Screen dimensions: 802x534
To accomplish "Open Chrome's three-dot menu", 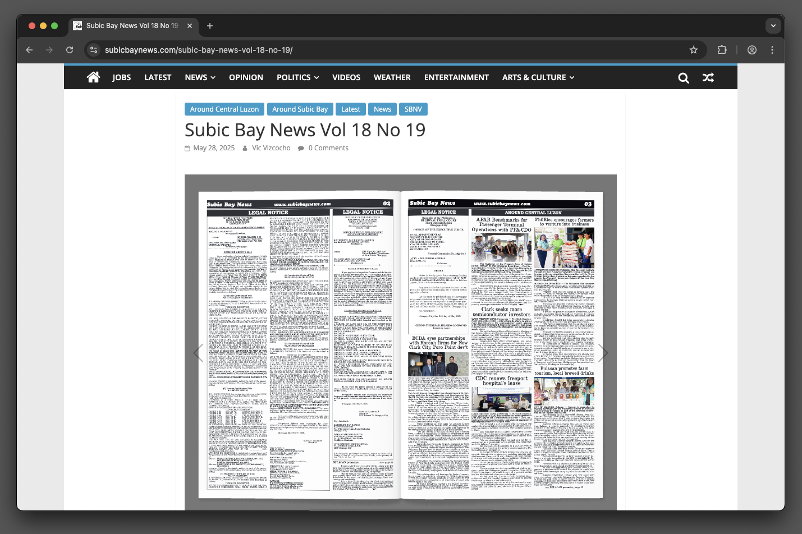I will coord(772,50).
